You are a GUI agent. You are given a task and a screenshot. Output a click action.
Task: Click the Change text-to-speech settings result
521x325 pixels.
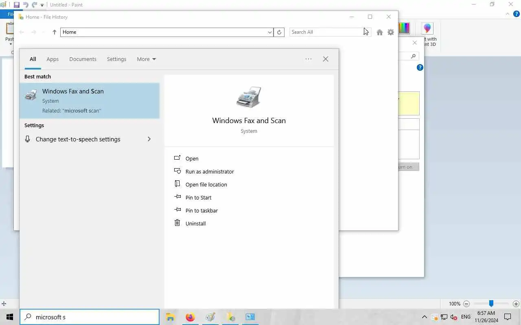(x=90, y=139)
